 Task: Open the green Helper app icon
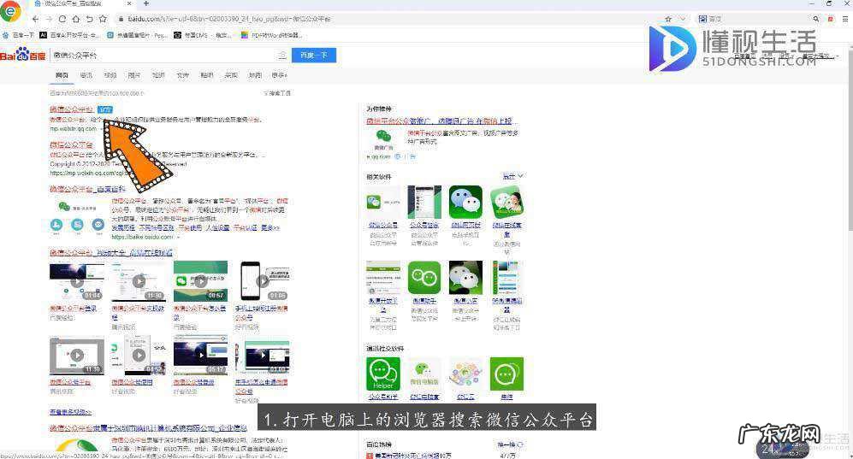[383, 374]
